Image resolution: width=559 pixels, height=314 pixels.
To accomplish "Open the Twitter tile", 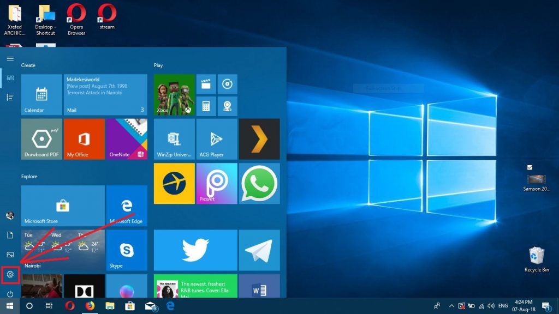I will [196, 250].
